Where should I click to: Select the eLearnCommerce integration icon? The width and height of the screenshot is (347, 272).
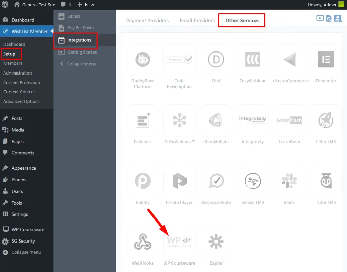click(x=289, y=59)
